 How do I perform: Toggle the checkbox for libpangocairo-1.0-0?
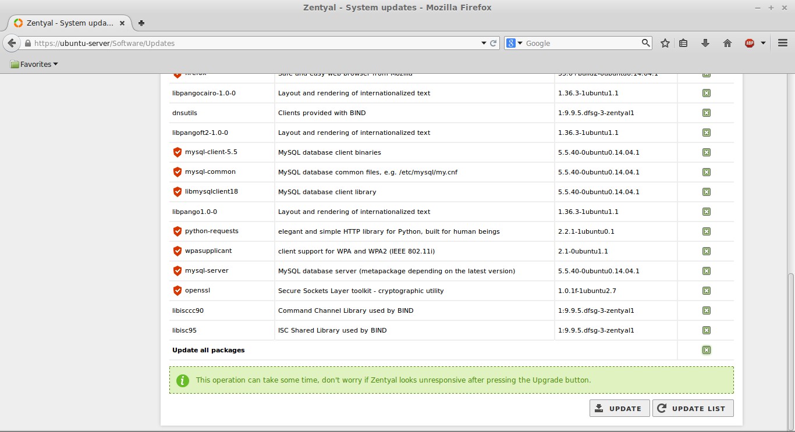click(x=706, y=93)
